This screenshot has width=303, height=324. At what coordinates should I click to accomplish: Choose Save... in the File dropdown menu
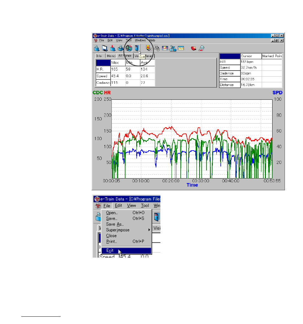pyautogui.click(x=127, y=219)
